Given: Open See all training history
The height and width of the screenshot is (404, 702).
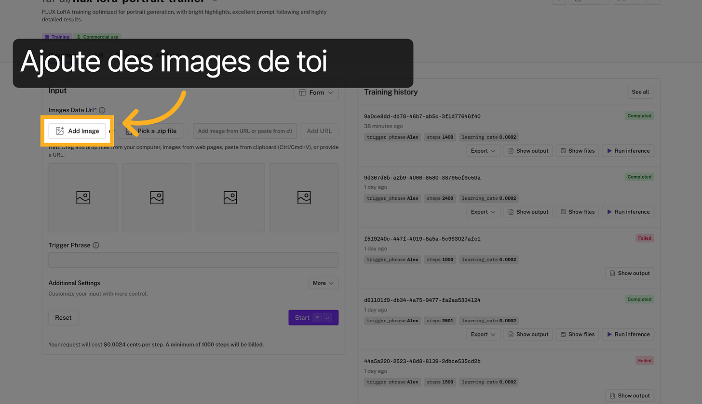Looking at the screenshot, I should [640, 91].
